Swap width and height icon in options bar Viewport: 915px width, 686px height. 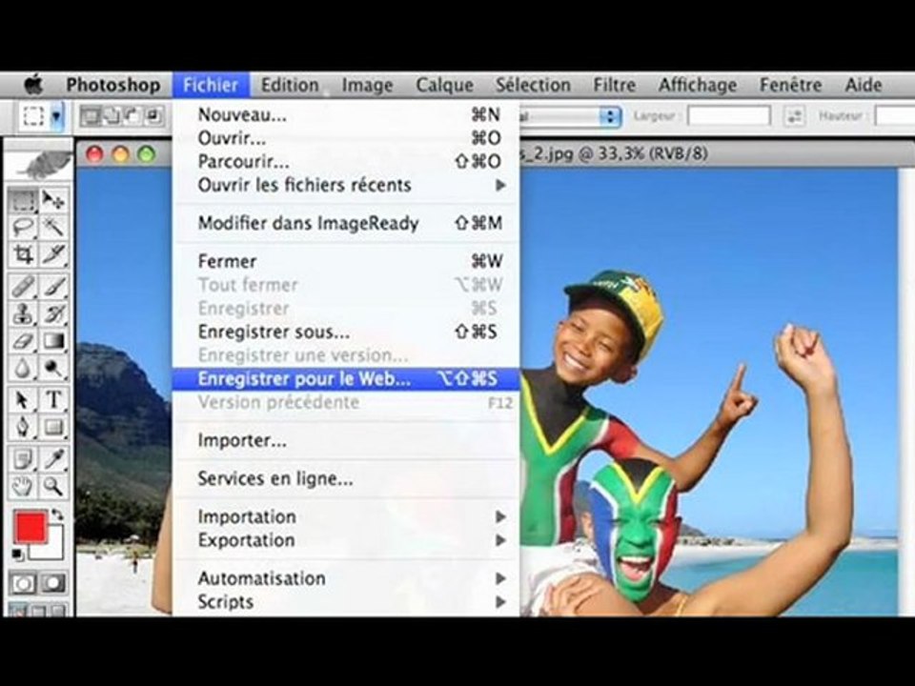[794, 115]
